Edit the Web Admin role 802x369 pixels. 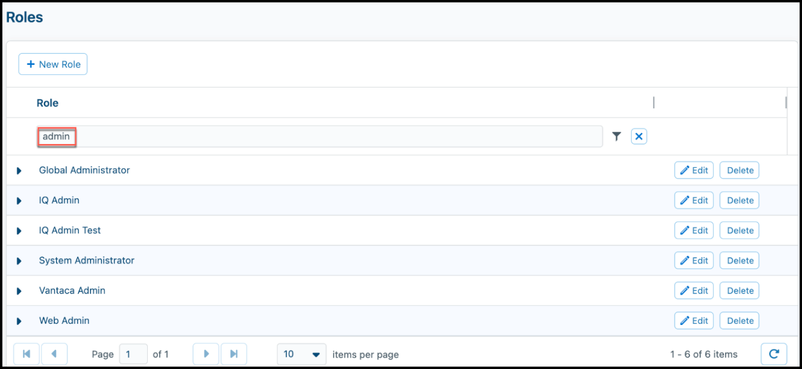pyautogui.click(x=694, y=321)
